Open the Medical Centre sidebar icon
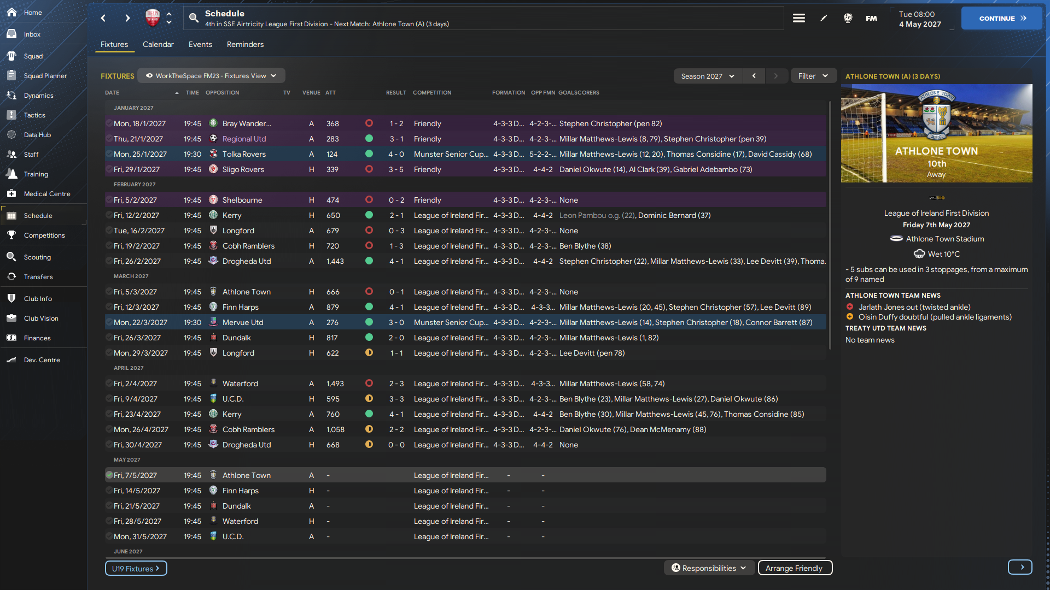 pos(11,194)
